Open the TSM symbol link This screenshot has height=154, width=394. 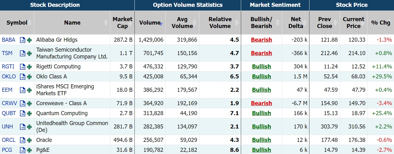click(x=7, y=53)
